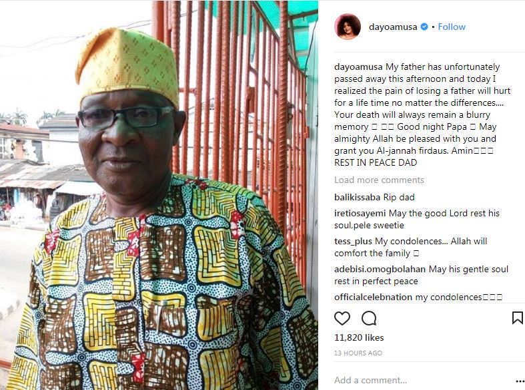
Task: Open dayoamusa username in post header
Action: pos(393,27)
